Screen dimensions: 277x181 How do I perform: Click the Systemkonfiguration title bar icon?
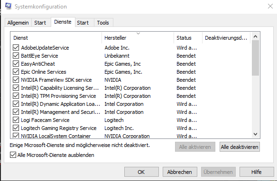(x=8, y=6)
